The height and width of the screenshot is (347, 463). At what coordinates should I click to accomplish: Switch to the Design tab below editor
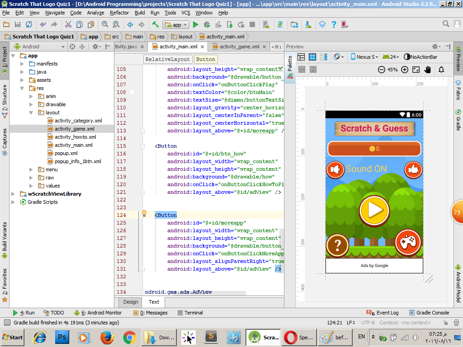pyautogui.click(x=131, y=302)
